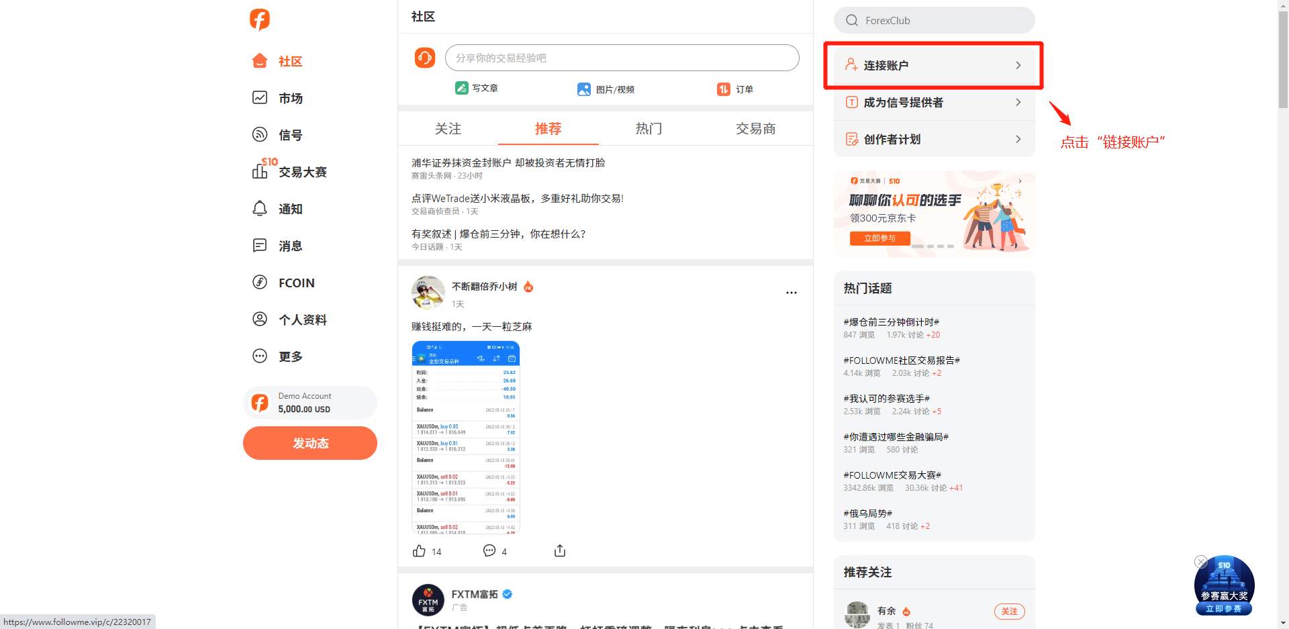
Task: Switch to the 热门 tab
Action: 649,128
